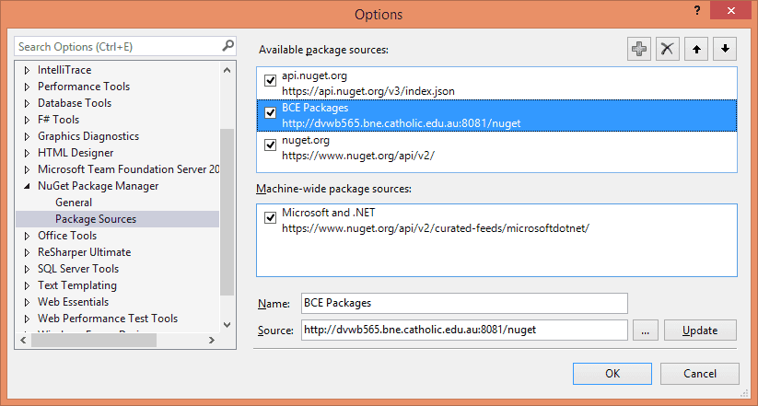Move selected source up with arrow icon
Viewport: 758px width, 406px height.
pos(696,50)
